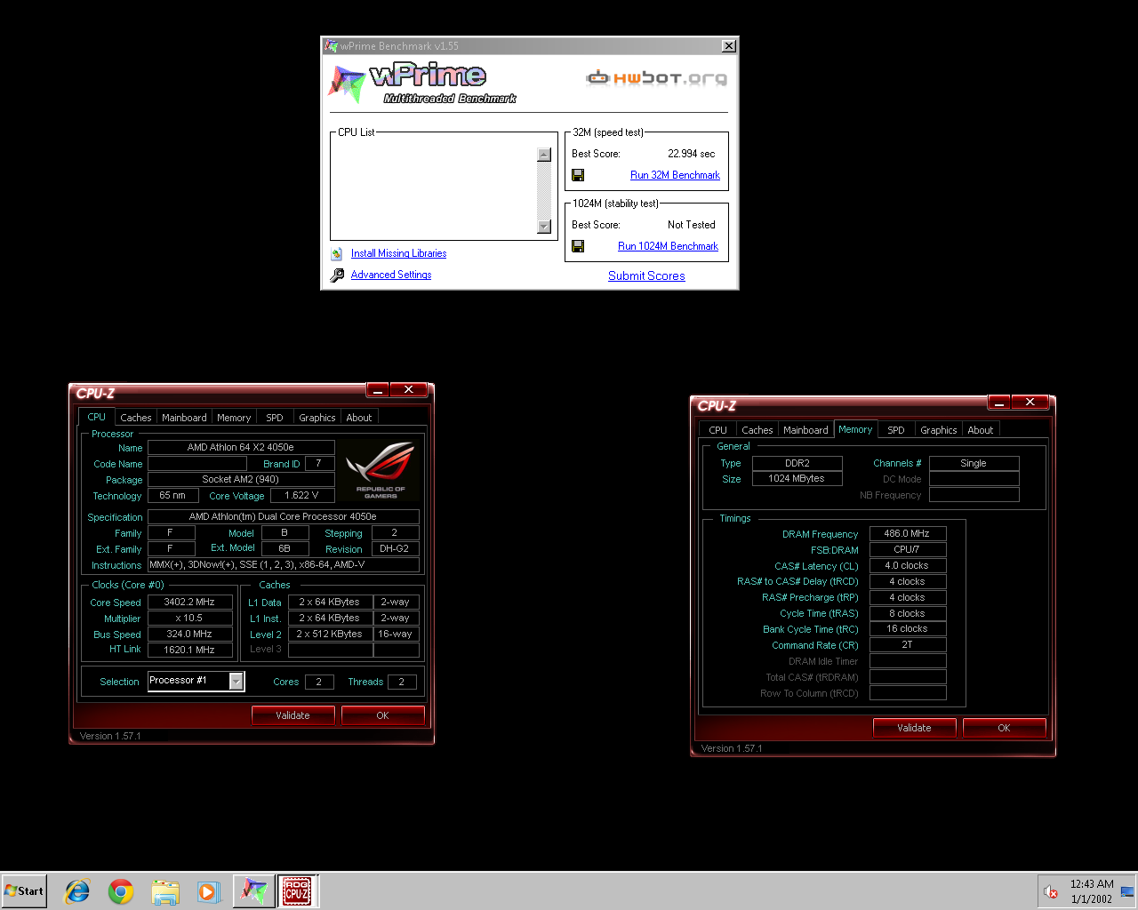This screenshot has width=1138, height=910.
Task: Click the processor Name field AMD Athlon
Action: [x=241, y=447]
